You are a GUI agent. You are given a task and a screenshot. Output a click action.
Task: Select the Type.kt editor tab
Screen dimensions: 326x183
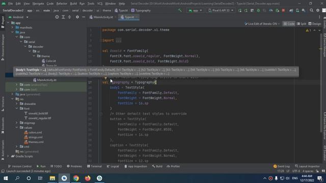pyautogui.click(x=128, y=17)
